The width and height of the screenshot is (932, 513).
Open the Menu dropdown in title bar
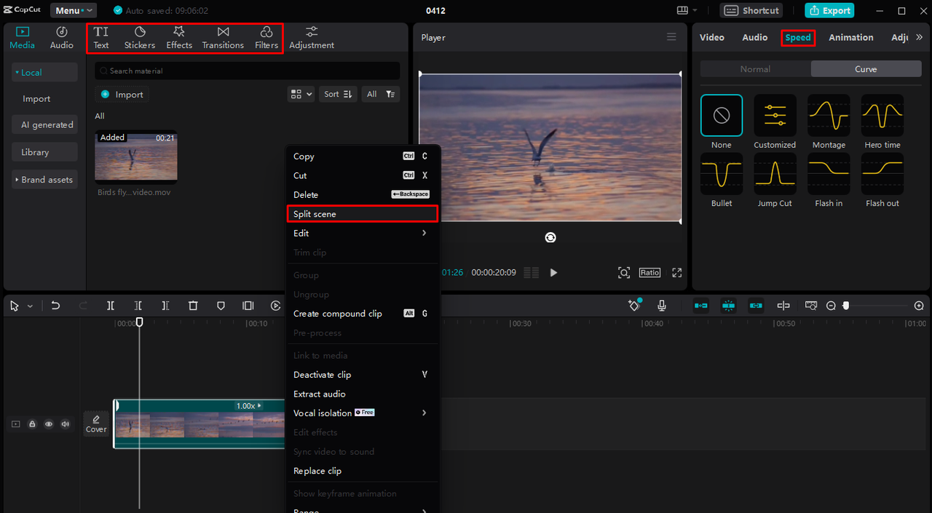pyautogui.click(x=74, y=10)
